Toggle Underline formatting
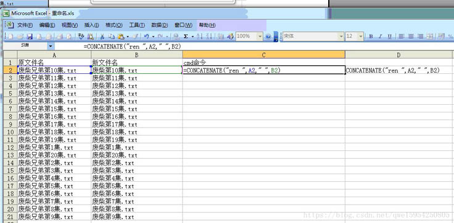This screenshot has height=223, width=454. pyautogui.click(x=390, y=36)
